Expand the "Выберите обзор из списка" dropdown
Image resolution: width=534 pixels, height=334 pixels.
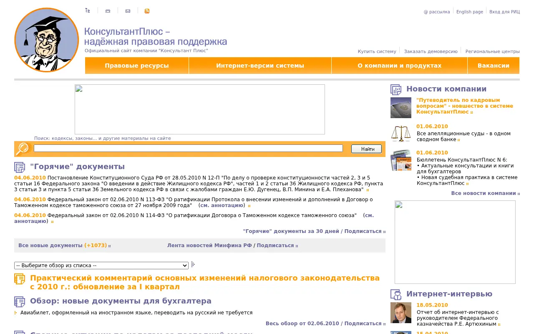101,266
